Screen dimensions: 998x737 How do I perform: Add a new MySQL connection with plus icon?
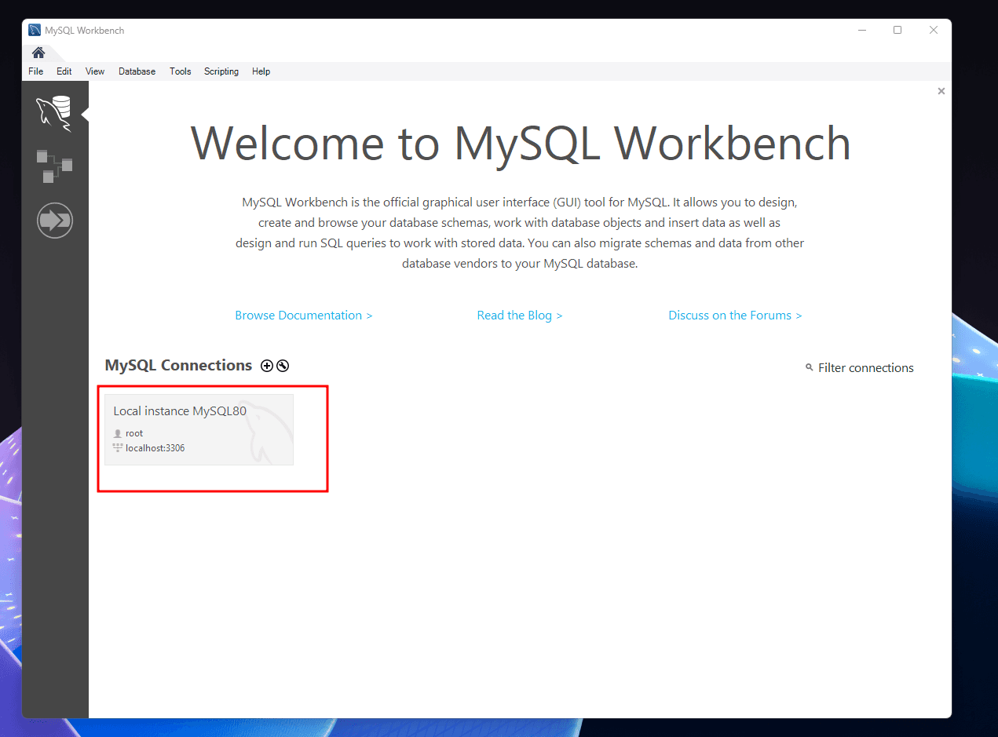(x=267, y=366)
